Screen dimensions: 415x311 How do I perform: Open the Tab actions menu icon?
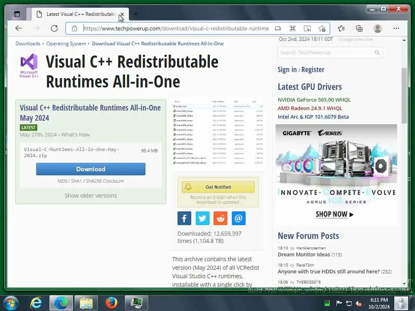click(17, 14)
